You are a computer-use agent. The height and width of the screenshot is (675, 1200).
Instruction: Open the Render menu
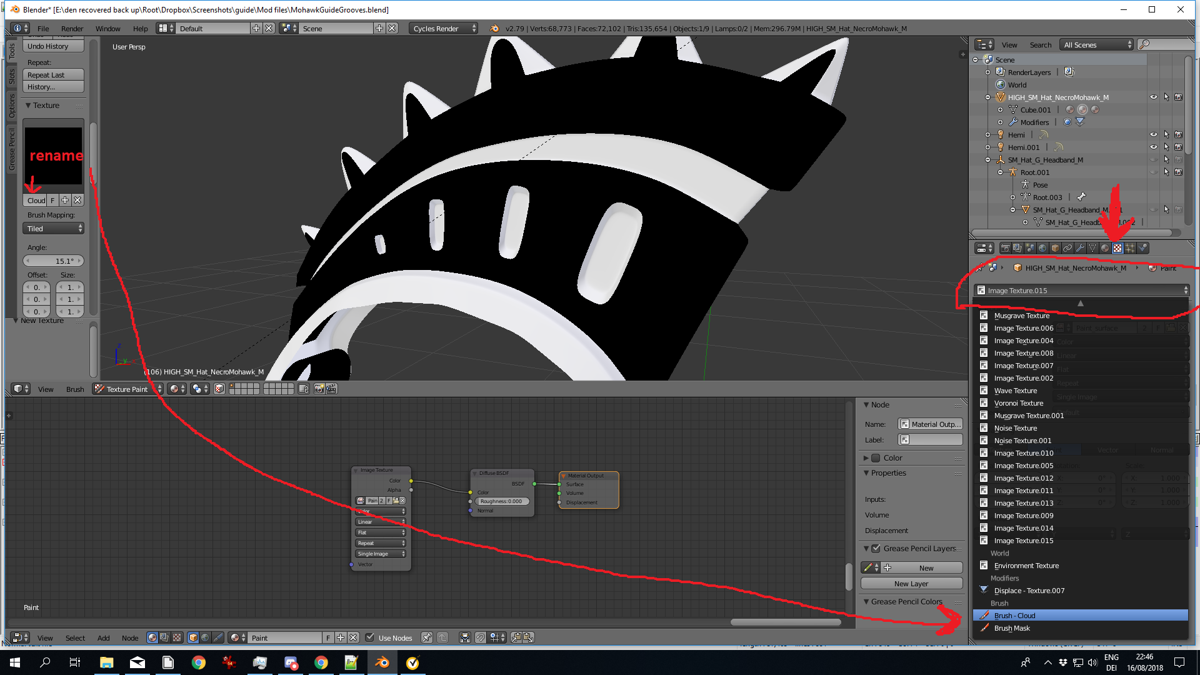pos(72,28)
